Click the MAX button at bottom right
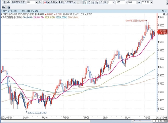The image size is (168, 123). point(165,121)
